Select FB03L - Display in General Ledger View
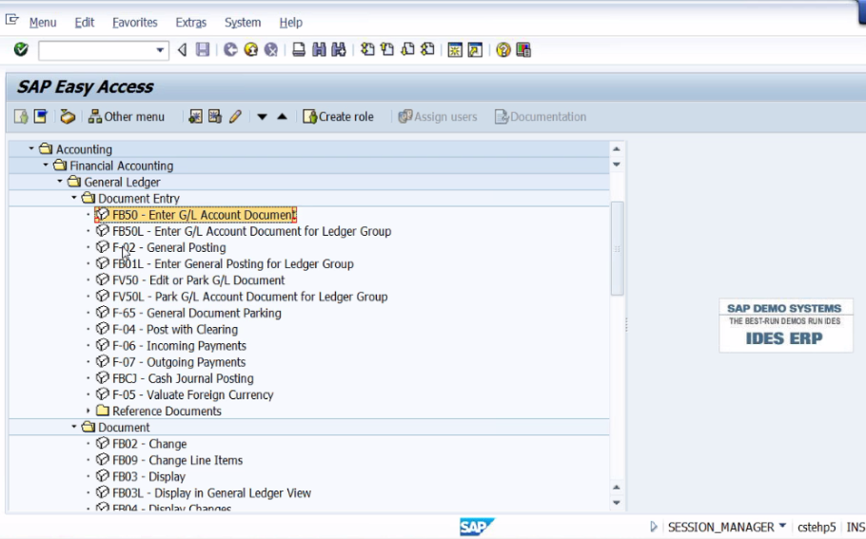 tap(204, 492)
